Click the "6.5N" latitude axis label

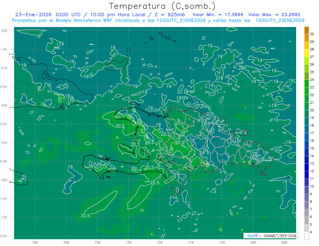tap(4, 236)
